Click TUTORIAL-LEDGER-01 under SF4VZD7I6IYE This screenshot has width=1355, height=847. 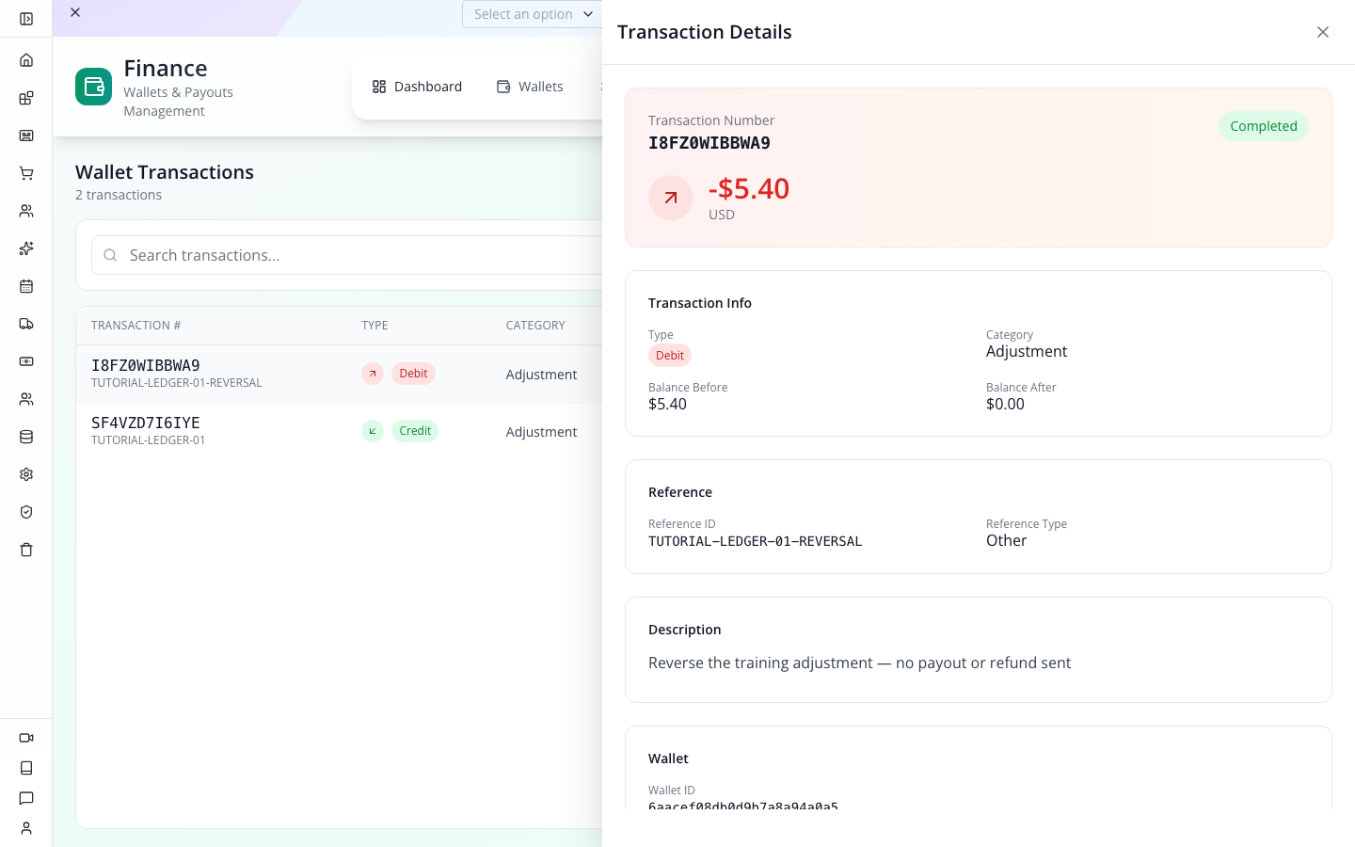coord(148,440)
